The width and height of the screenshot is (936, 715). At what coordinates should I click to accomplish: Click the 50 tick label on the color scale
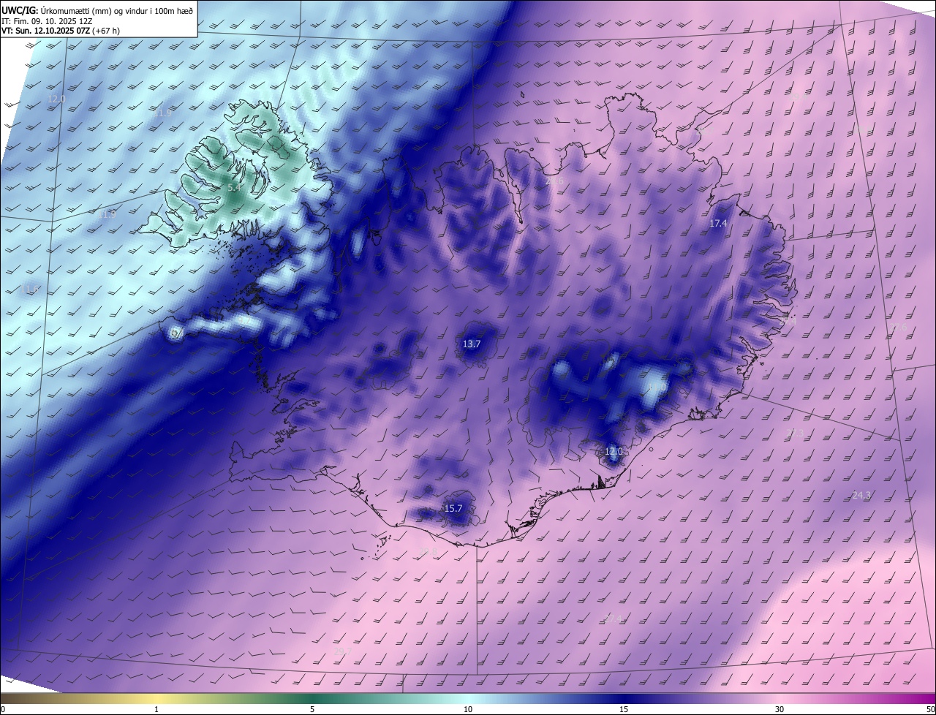[930, 710]
